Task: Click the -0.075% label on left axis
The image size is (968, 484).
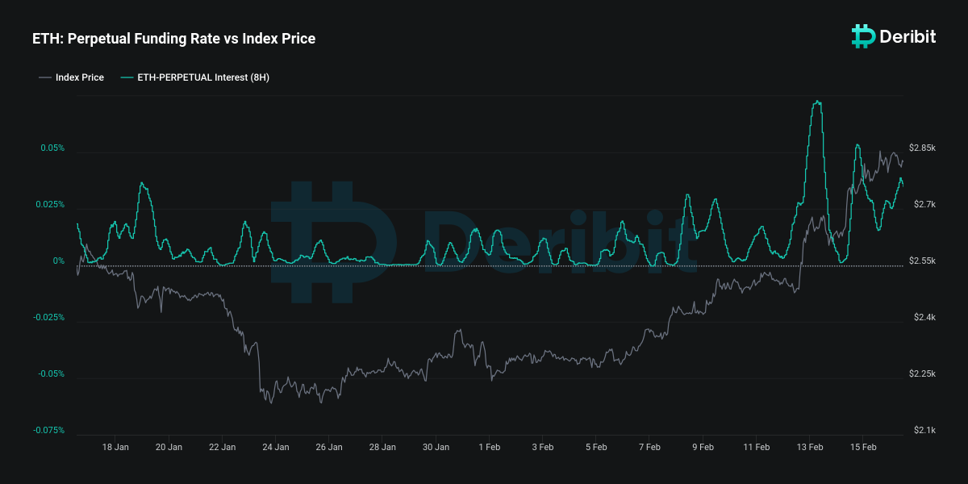Action: tap(49, 430)
